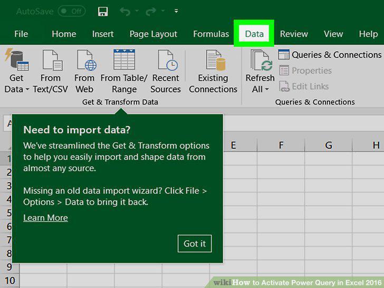Viewport: 384px width, 288px height.
Task: Switch to the View tab
Action: [x=333, y=34]
